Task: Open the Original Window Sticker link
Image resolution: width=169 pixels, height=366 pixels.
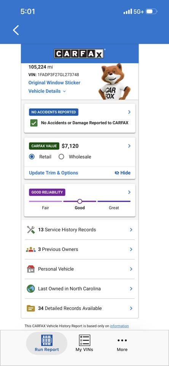Action: coord(54,83)
